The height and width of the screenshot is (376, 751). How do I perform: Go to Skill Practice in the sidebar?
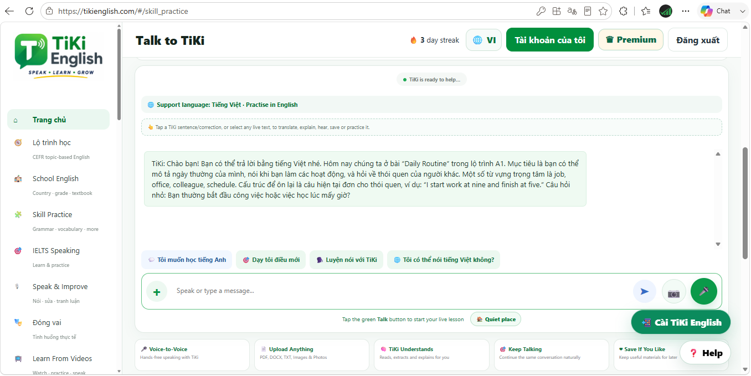coord(59,221)
